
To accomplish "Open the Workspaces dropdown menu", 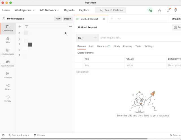I will click(25, 10).
